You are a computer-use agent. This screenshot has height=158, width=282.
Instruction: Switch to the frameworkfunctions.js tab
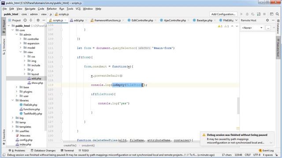[108, 21]
